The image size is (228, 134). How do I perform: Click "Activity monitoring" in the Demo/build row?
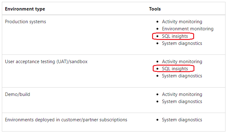[x=182, y=94]
